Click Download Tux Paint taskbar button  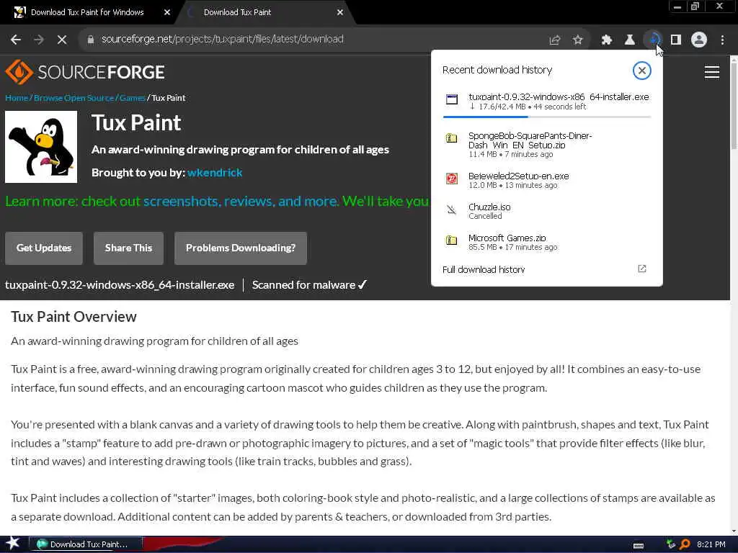pyautogui.click(x=86, y=544)
